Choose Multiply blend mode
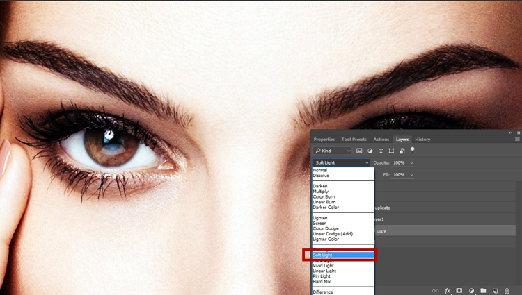522x295 pixels. (x=343, y=192)
